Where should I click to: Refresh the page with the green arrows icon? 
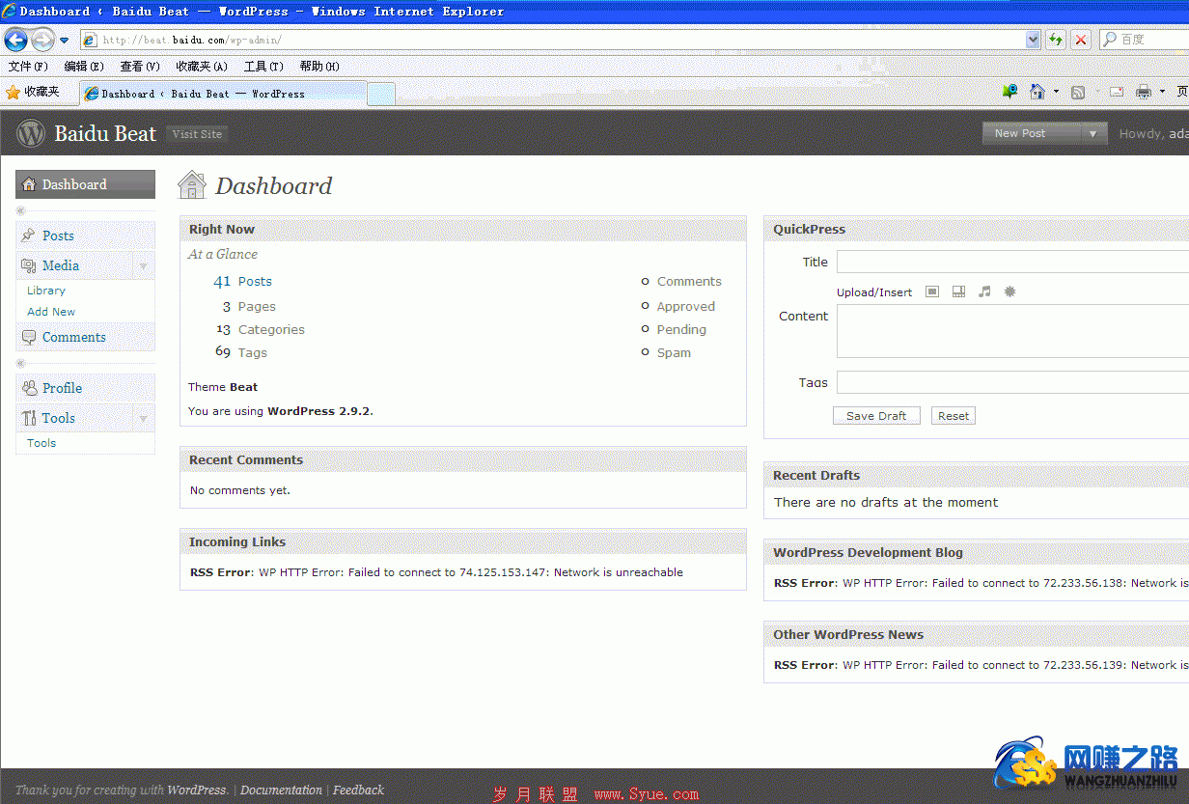[1056, 40]
